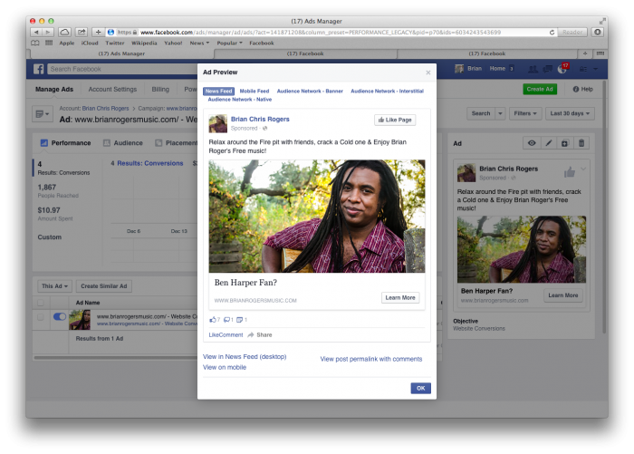634x454 pixels.
Task: Click the Search Facebook input field
Action: pyautogui.click(x=122, y=69)
